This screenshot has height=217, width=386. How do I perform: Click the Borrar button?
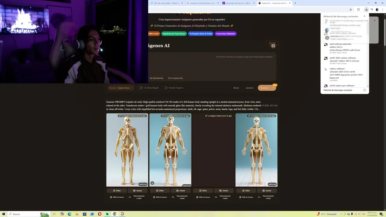236,88
